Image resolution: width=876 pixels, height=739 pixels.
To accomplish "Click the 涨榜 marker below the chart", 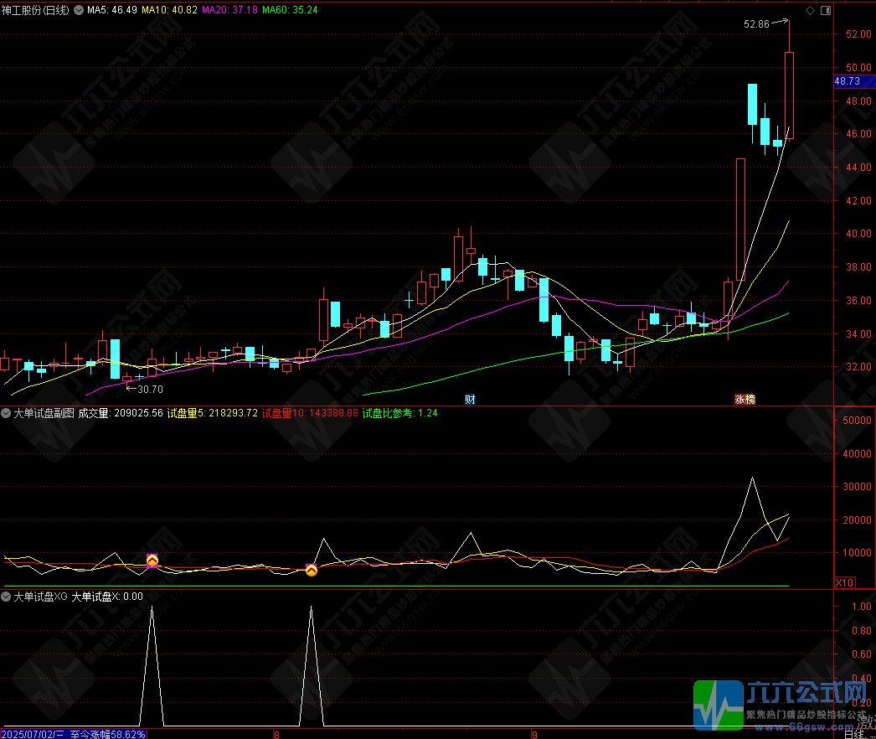I will click(745, 399).
